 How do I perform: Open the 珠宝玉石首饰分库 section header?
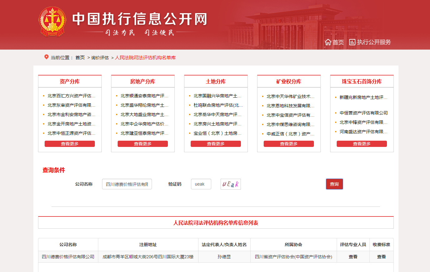point(362,81)
